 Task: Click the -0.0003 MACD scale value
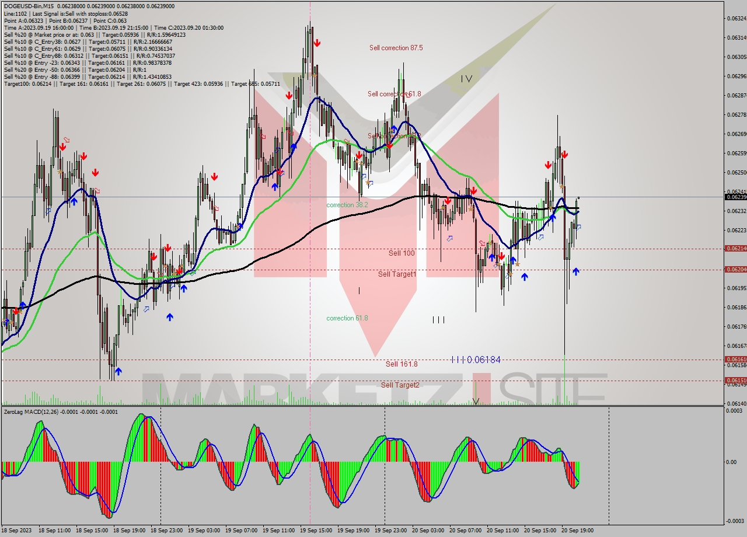click(734, 521)
